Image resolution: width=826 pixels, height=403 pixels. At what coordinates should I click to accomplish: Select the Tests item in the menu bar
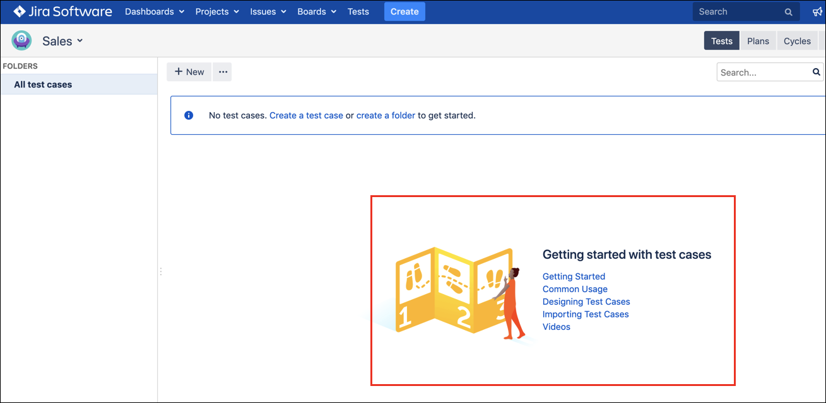tap(358, 11)
